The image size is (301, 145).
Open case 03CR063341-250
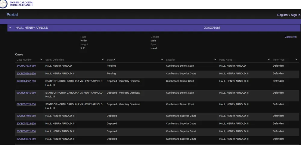tap(26, 93)
